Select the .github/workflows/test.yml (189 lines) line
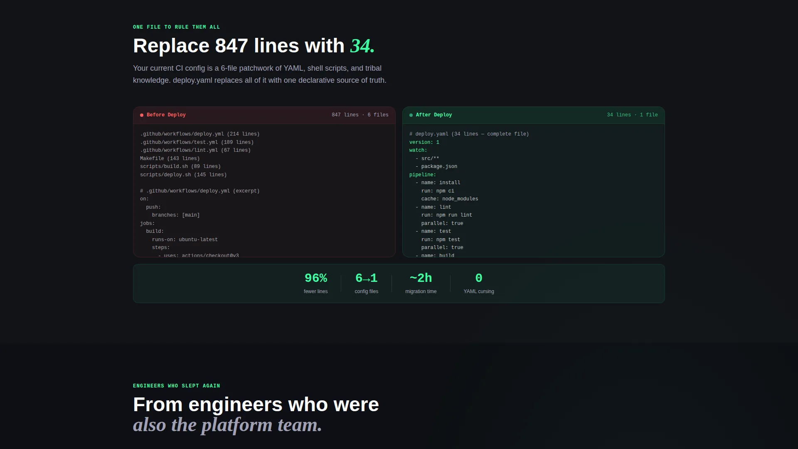Screen dimensions: 798x449 point(197,142)
